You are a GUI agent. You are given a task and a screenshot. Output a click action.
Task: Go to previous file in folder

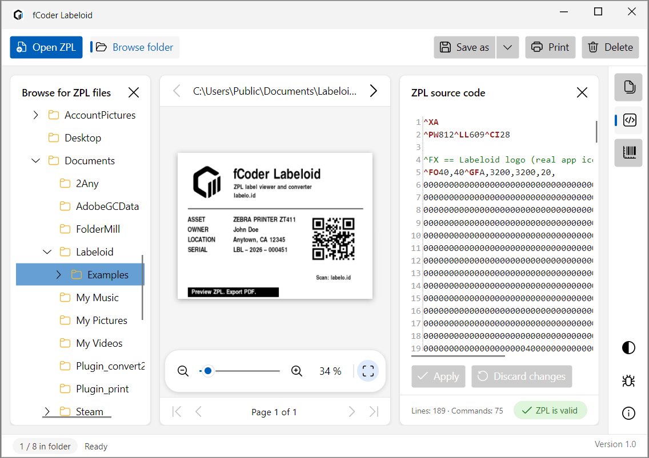[x=177, y=91]
